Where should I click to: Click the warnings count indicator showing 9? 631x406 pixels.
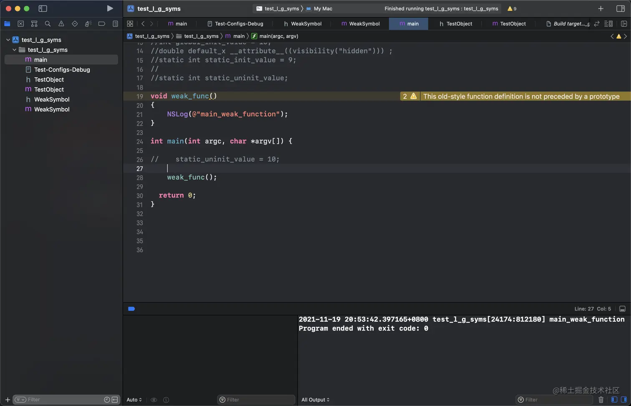[x=512, y=8]
